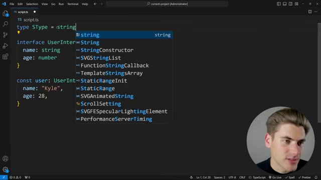The image size is (321, 180).
Task: Open the Manage gear icon
Action: pos(6,169)
